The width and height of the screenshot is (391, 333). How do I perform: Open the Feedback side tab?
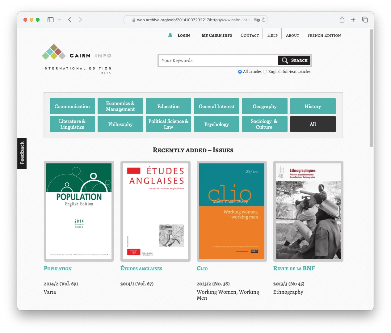pos(22,153)
